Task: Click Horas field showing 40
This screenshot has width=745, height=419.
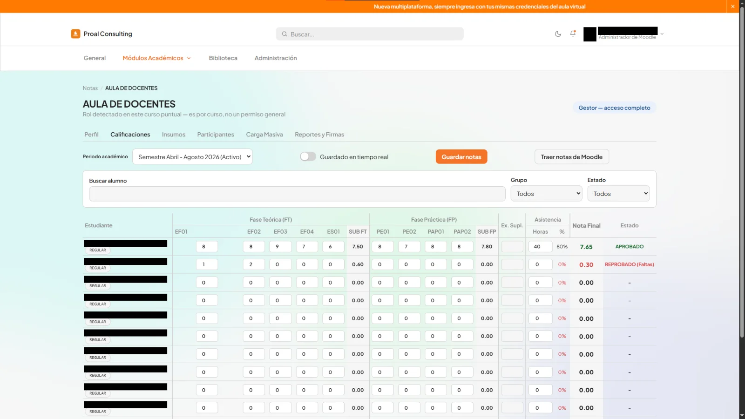Action: 540,247
